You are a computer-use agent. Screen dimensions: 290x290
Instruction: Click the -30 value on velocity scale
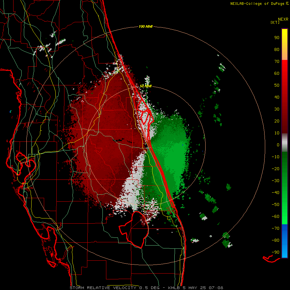coord(275,181)
